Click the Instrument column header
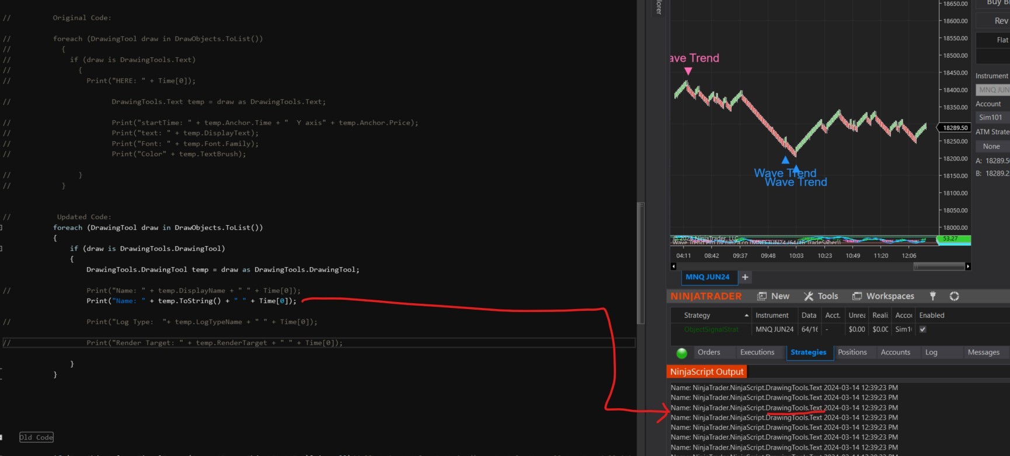The image size is (1010, 456). coord(772,315)
